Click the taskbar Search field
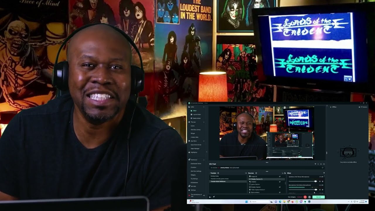 coord(259,202)
